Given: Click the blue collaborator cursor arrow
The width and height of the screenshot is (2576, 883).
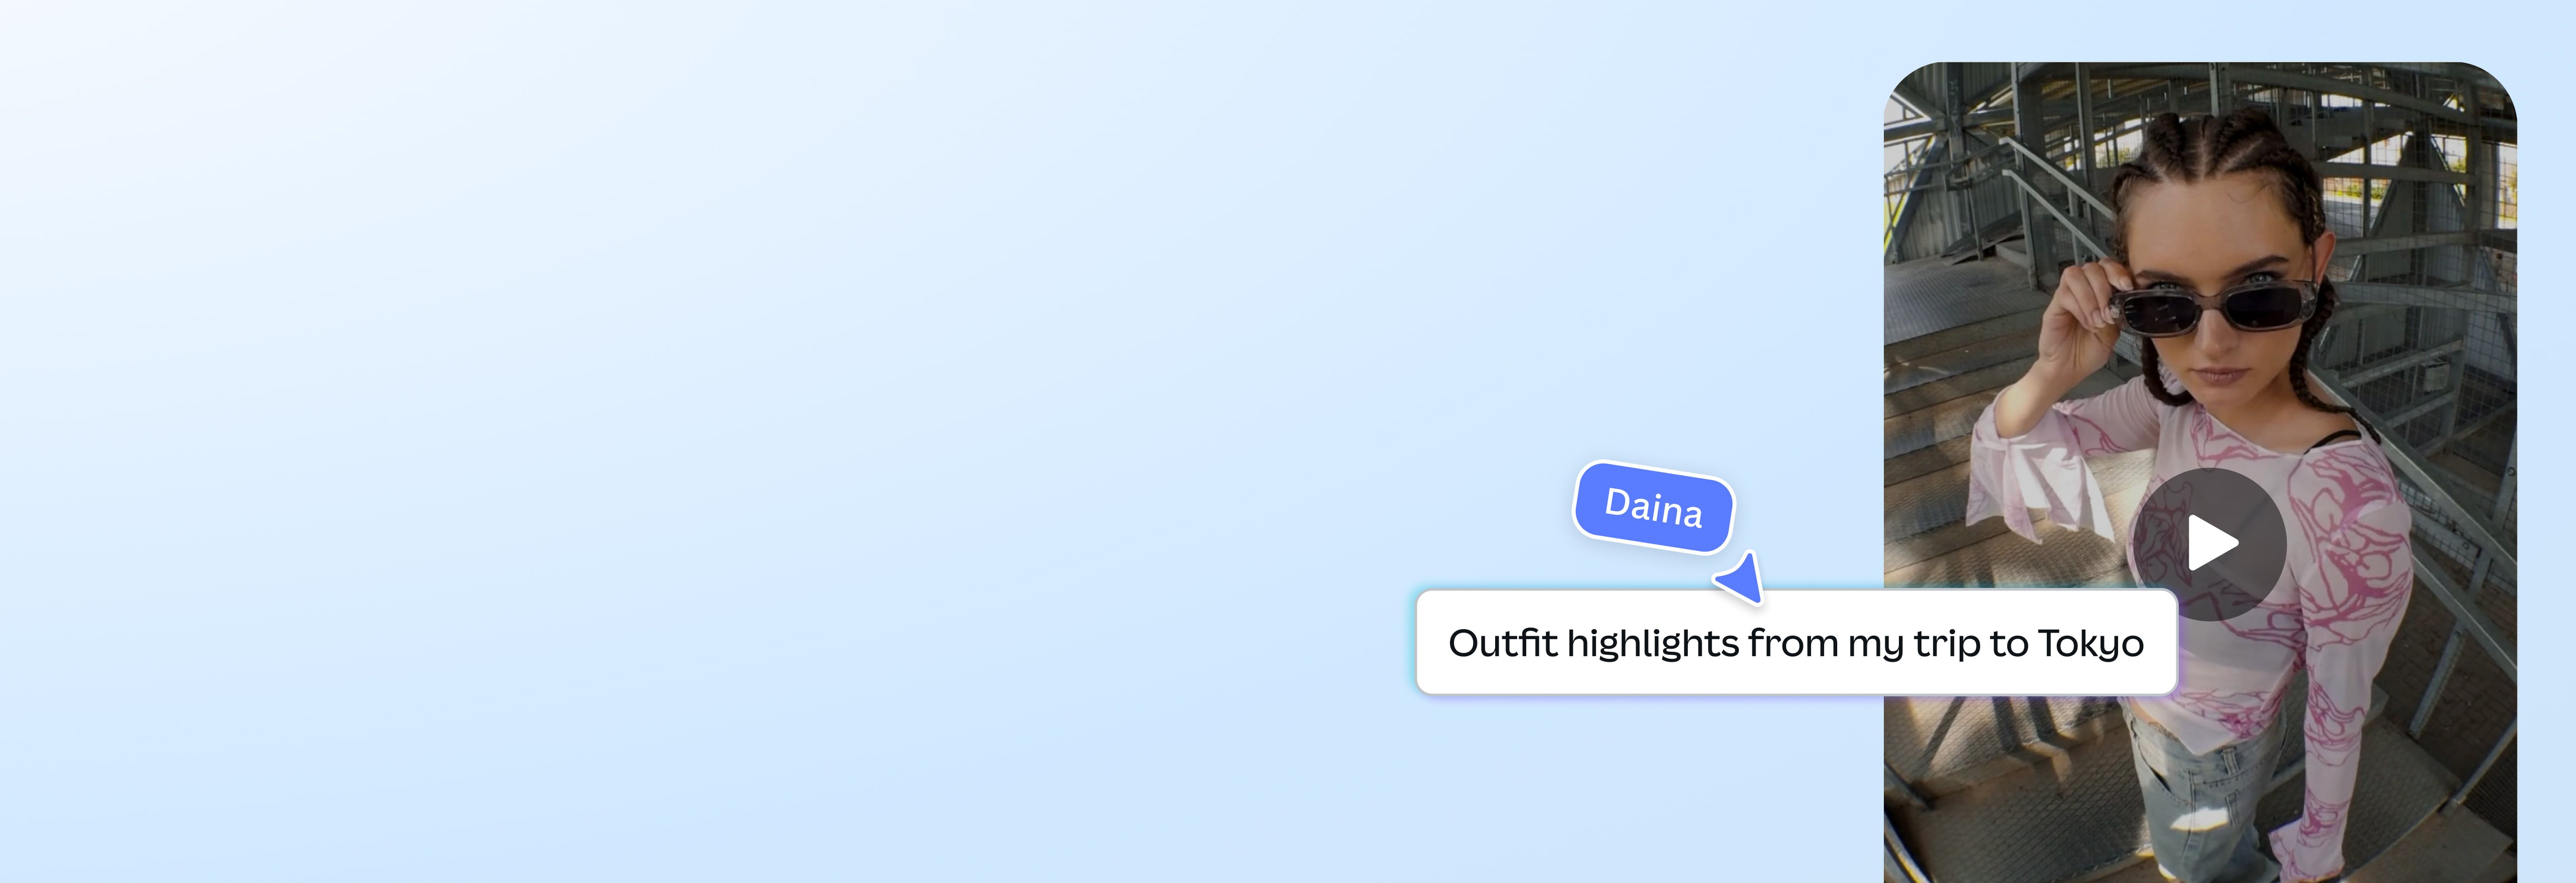Looking at the screenshot, I should 1741,579.
